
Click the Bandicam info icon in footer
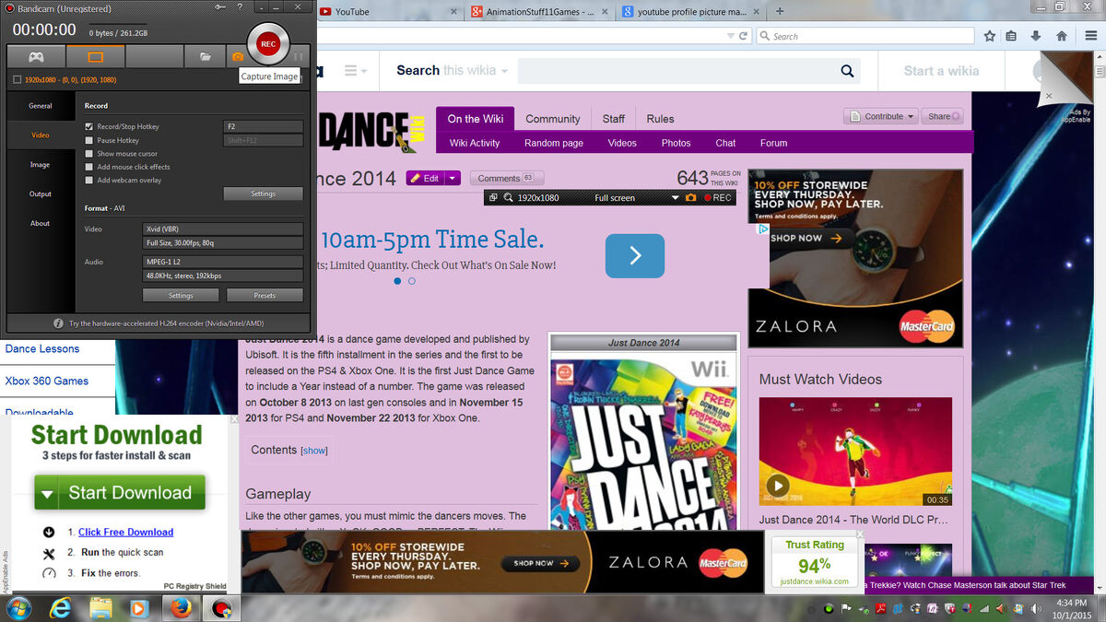(58, 323)
